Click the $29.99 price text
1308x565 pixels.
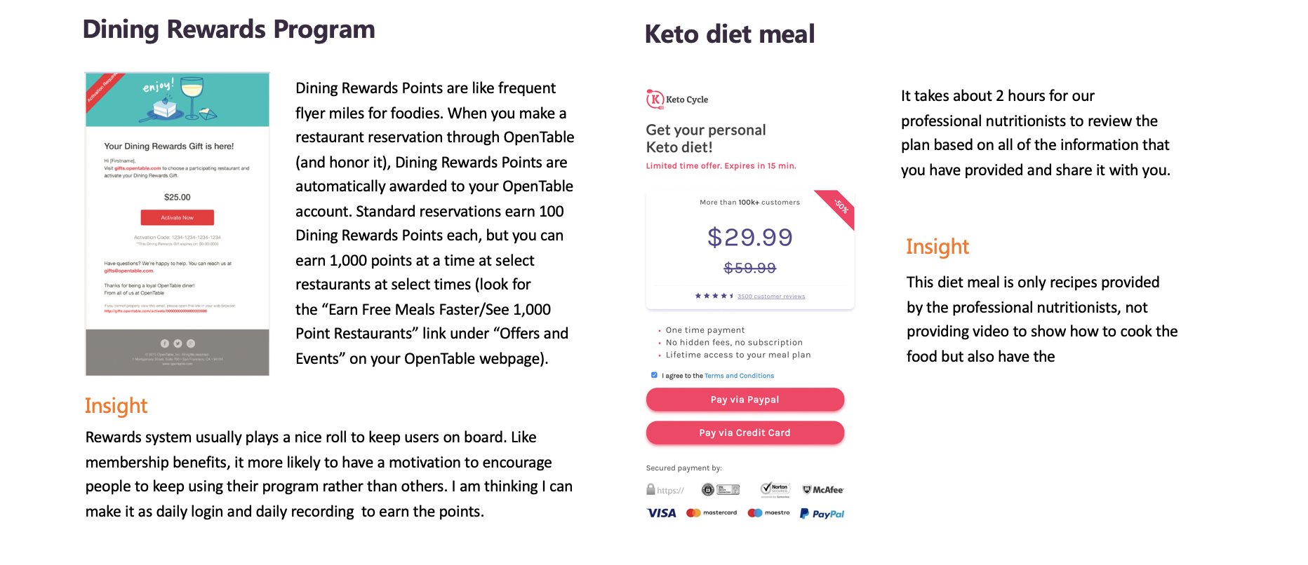click(749, 237)
